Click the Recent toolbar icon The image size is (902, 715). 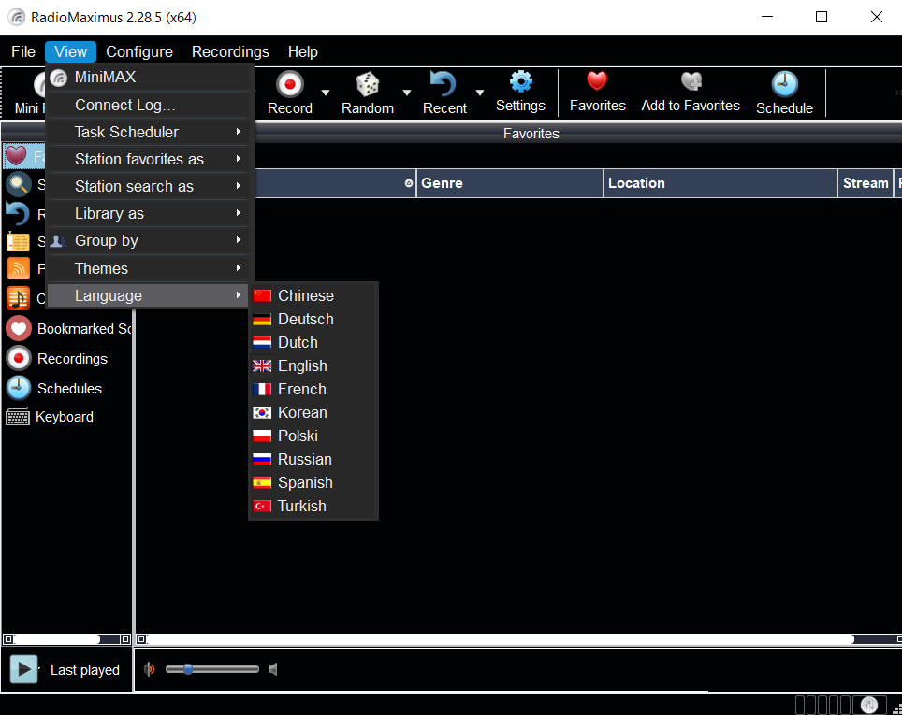click(x=444, y=84)
